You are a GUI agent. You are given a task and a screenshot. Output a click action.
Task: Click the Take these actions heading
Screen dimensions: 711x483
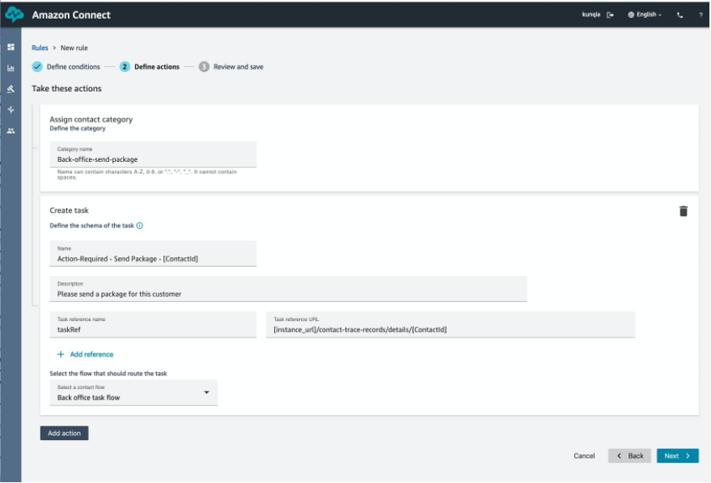pyautogui.click(x=66, y=88)
